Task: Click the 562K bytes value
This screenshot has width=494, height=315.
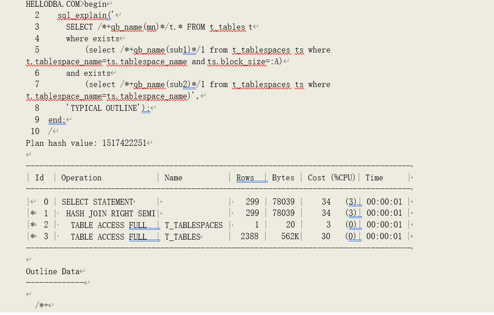Action: click(x=290, y=236)
